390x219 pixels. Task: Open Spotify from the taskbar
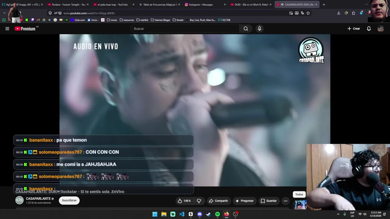[218, 214]
